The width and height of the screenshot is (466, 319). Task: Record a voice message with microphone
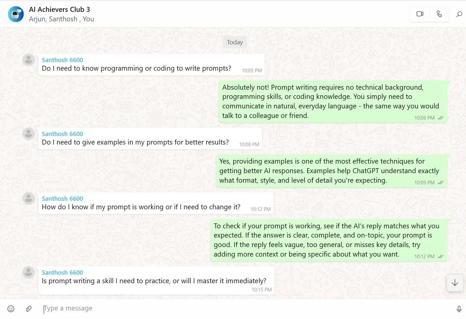[459, 309]
